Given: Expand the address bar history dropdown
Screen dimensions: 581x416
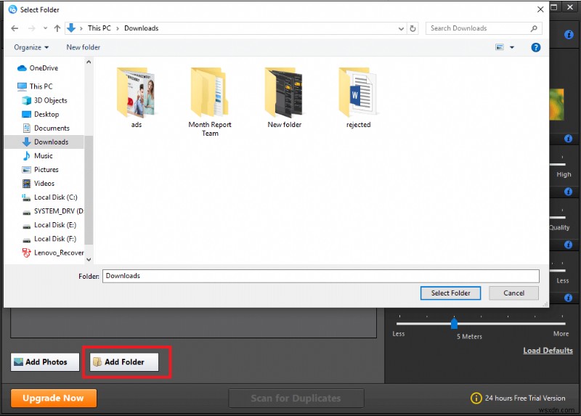Looking at the screenshot, I should click(x=401, y=28).
